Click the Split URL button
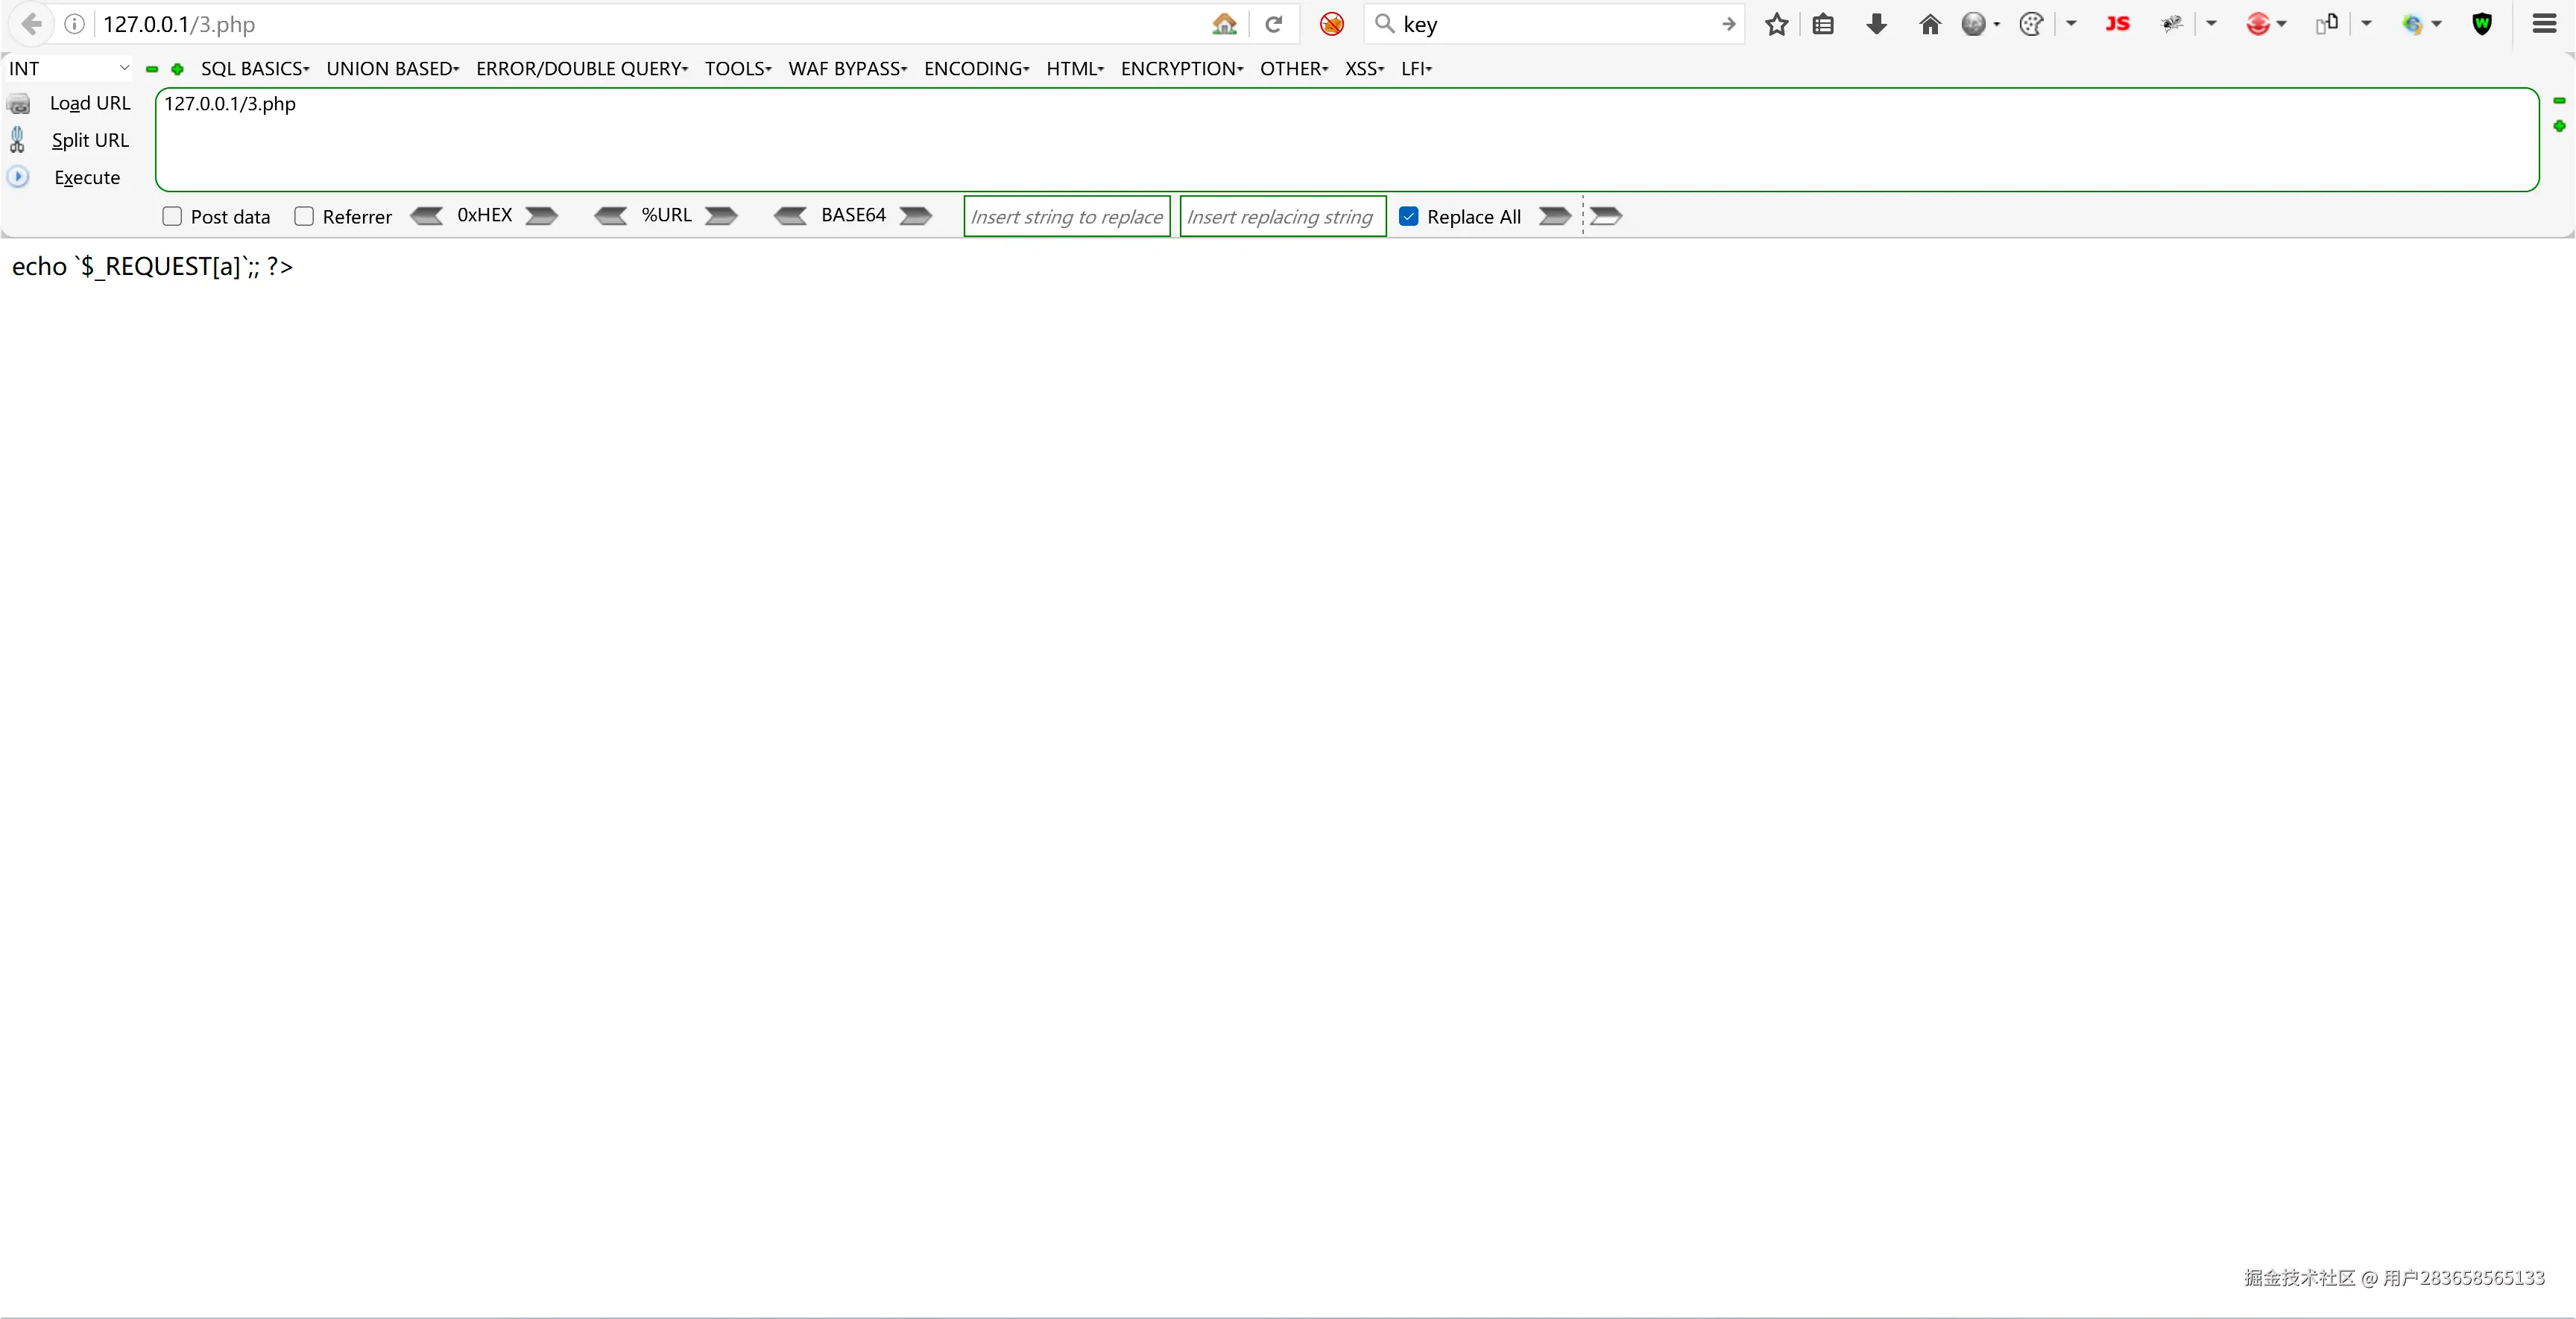 pyautogui.click(x=92, y=140)
